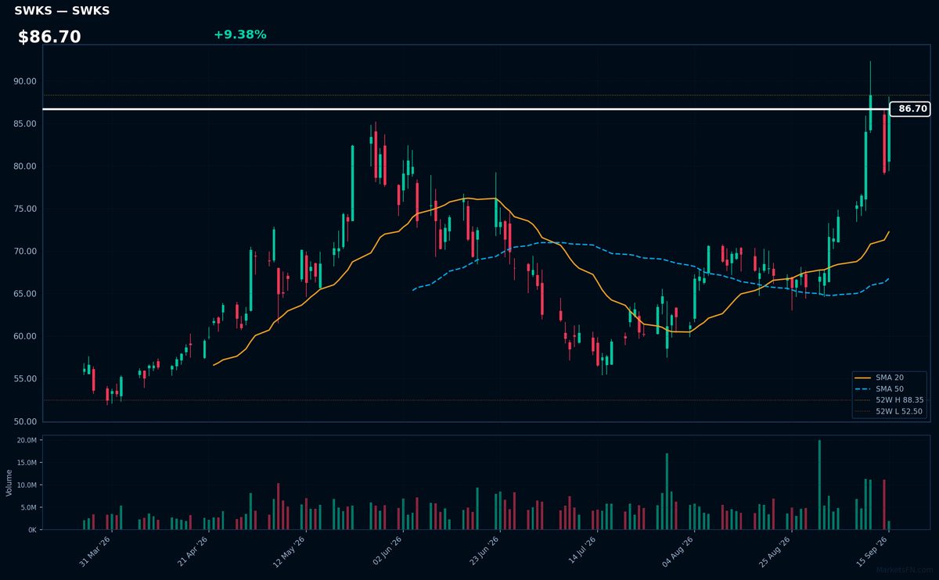Click the +9.38% change value

point(240,34)
